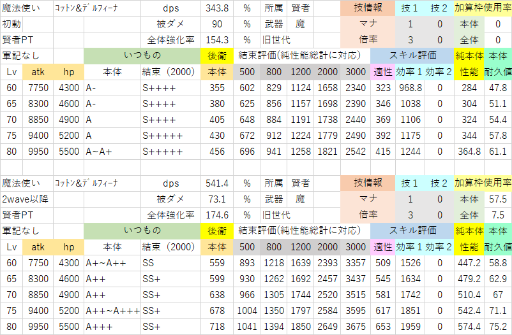Select the 全体 usage rate 7.5 cell

click(x=498, y=215)
